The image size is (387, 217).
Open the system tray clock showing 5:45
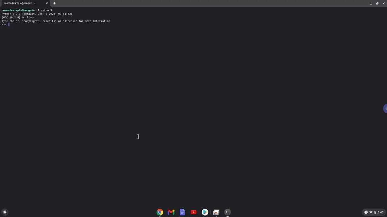coord(381,212)
